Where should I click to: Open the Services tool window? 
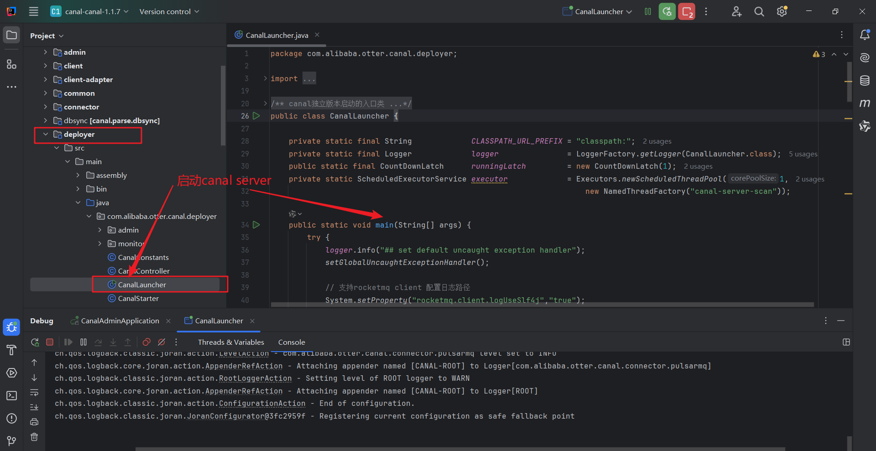click(x=11, y=373)
